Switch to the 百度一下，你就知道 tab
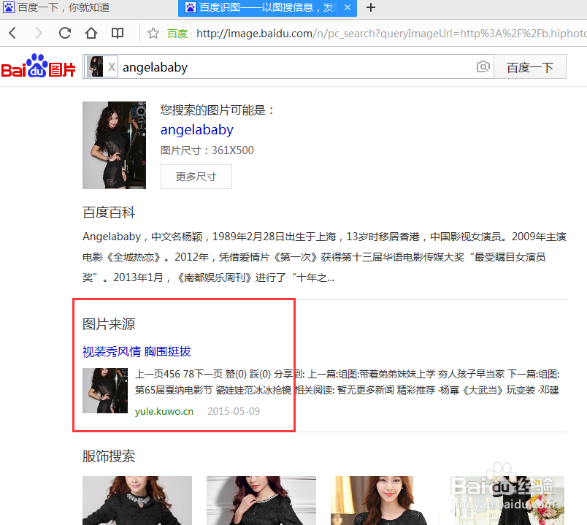This screenshot has height=525, width=587. (56, 7)
